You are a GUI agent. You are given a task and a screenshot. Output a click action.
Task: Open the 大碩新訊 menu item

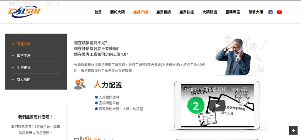(x=210, y=12)
